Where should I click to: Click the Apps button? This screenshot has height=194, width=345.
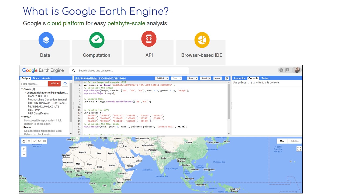(217, 78)
